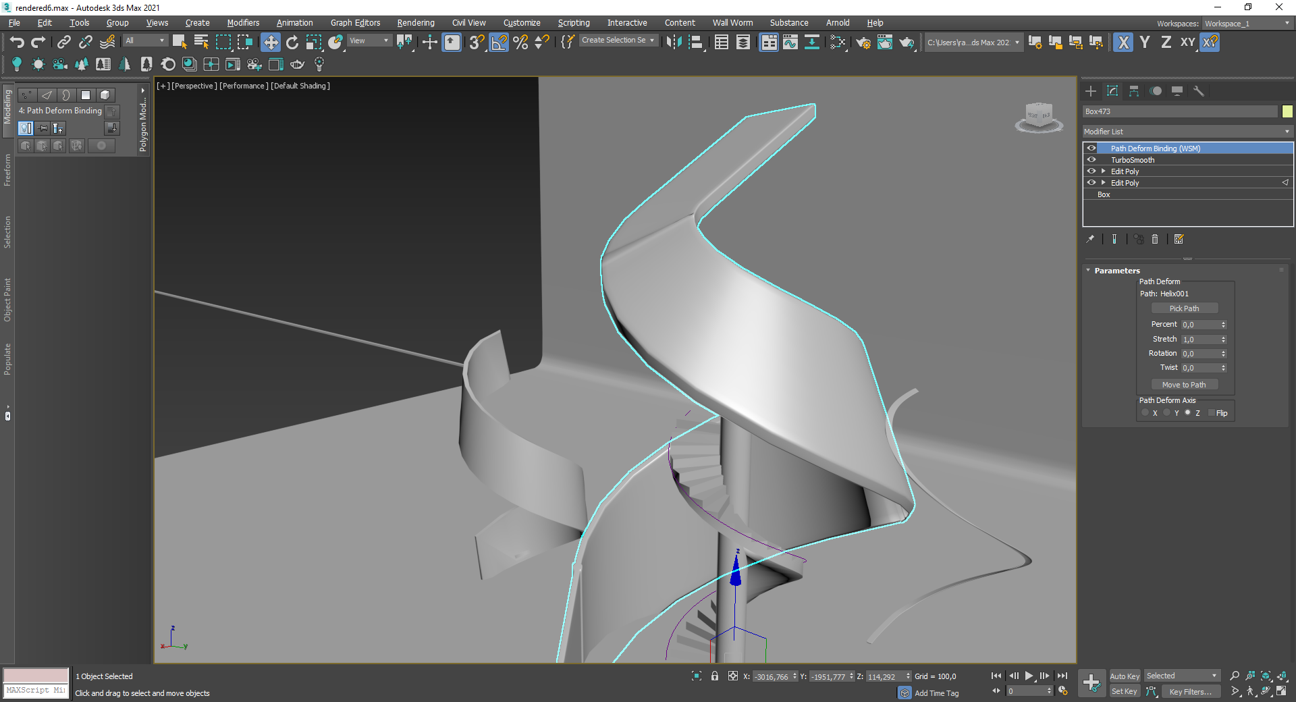Viewport: 1296px width, 702px height.
Task: Click the Selection Lock toggle padlock
Action: tap(715, 676)
